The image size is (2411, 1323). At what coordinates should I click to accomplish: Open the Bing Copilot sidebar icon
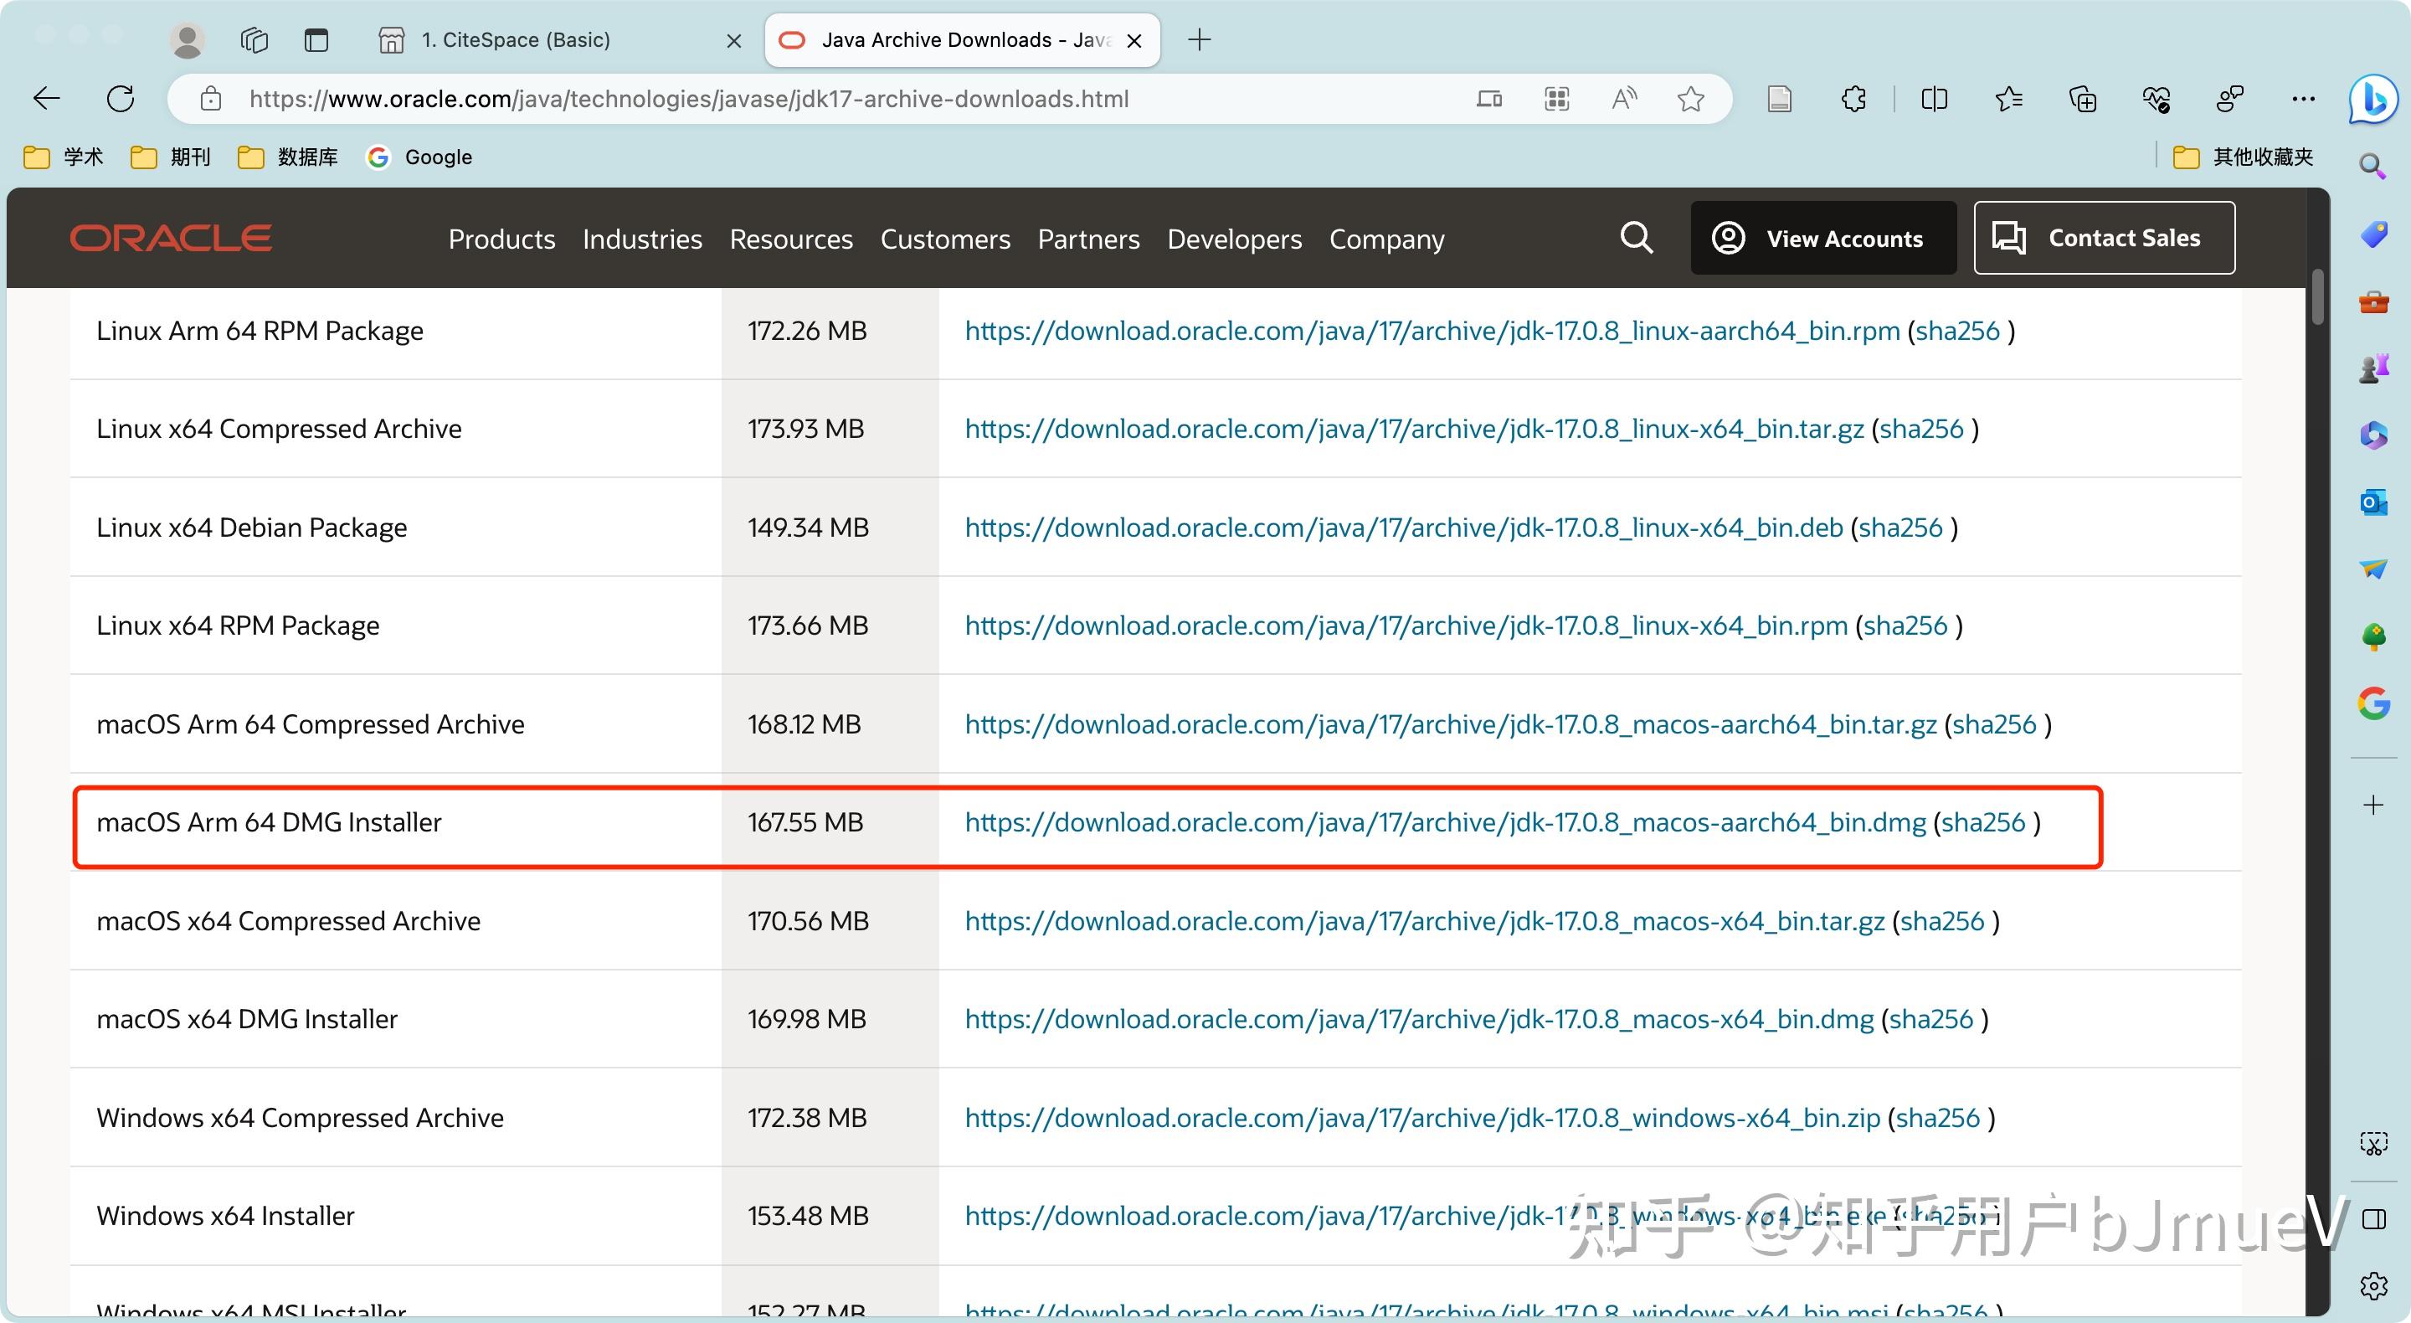click(x=2372, y=100)
